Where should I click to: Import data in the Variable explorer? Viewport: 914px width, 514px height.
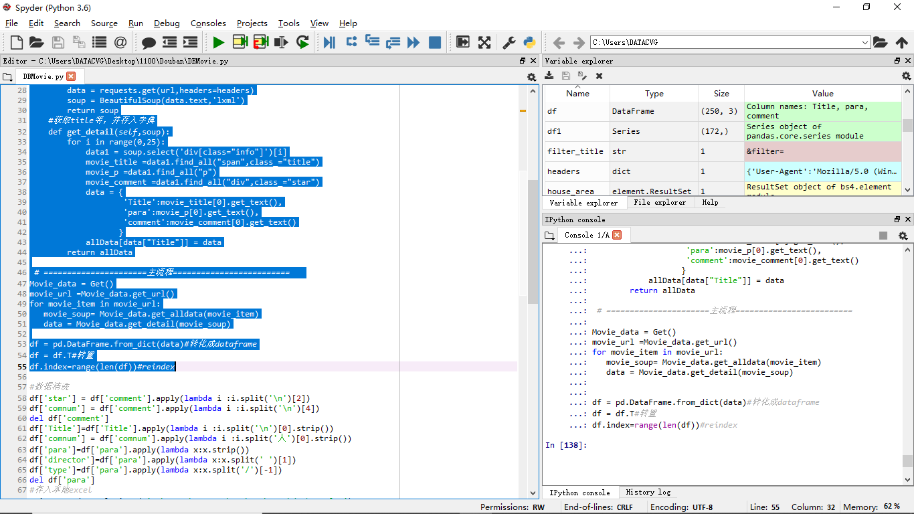549,76
